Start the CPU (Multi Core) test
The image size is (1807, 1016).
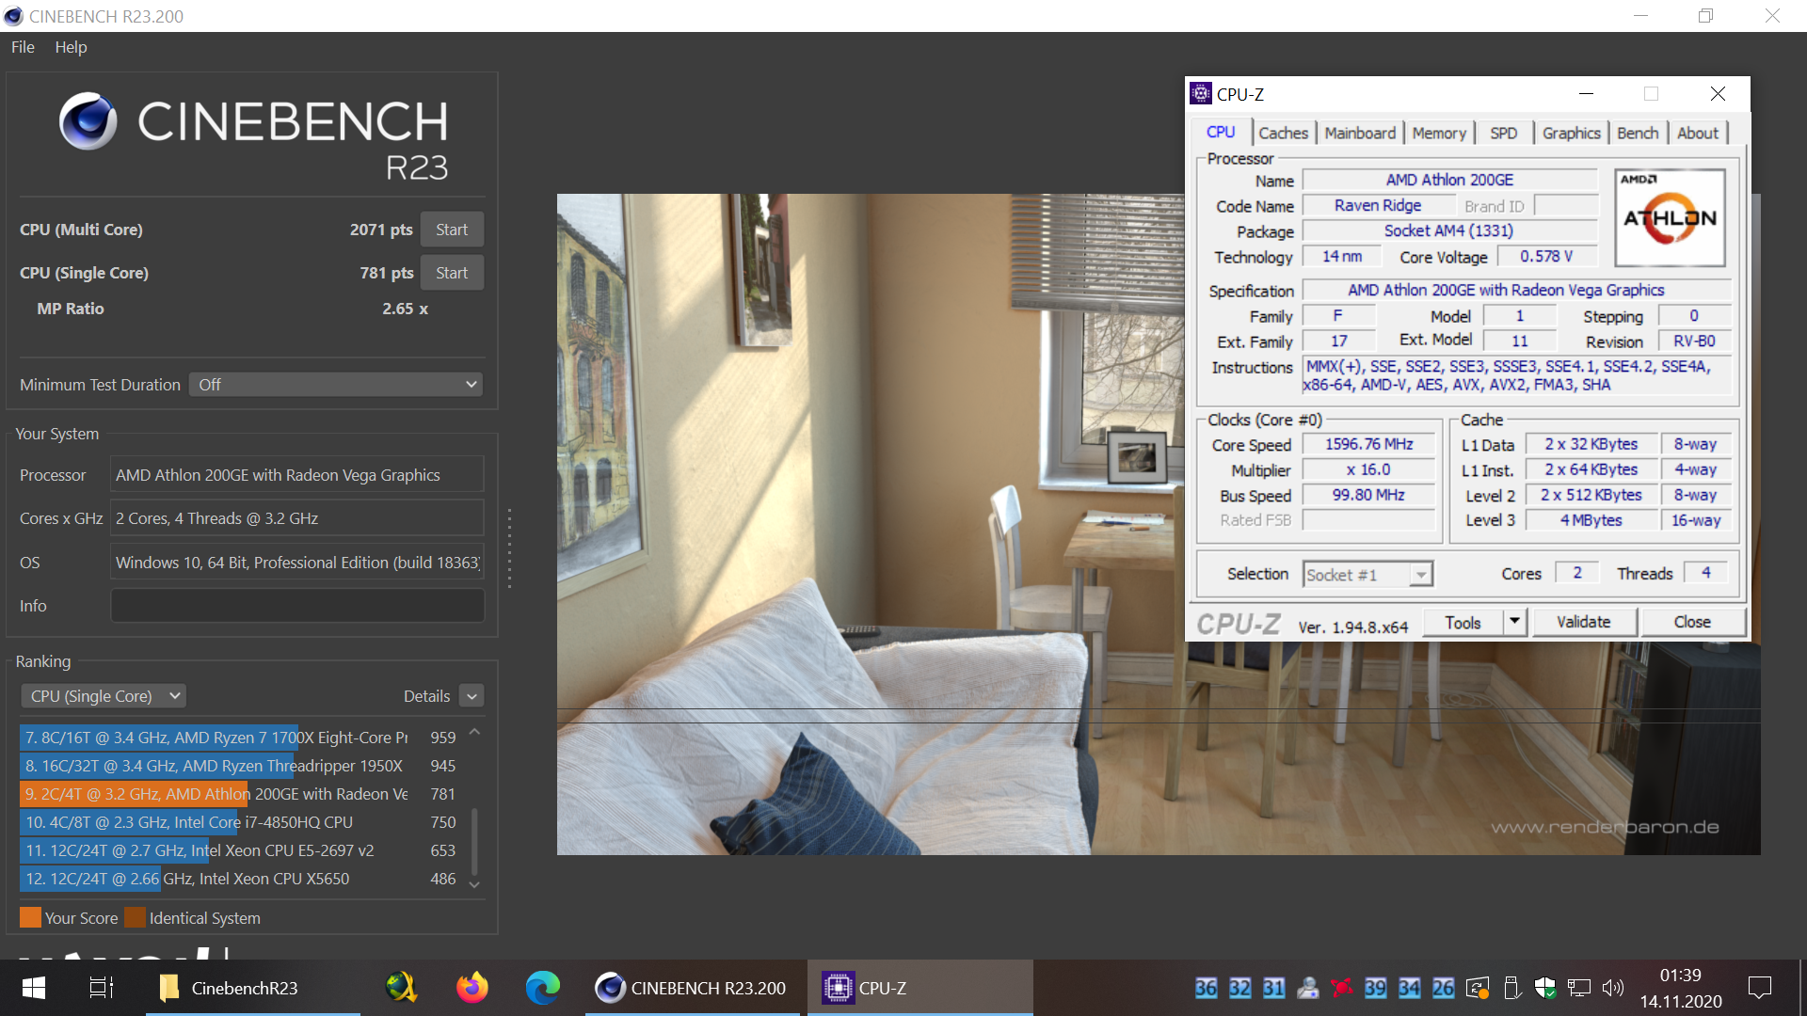pos(452,230)
